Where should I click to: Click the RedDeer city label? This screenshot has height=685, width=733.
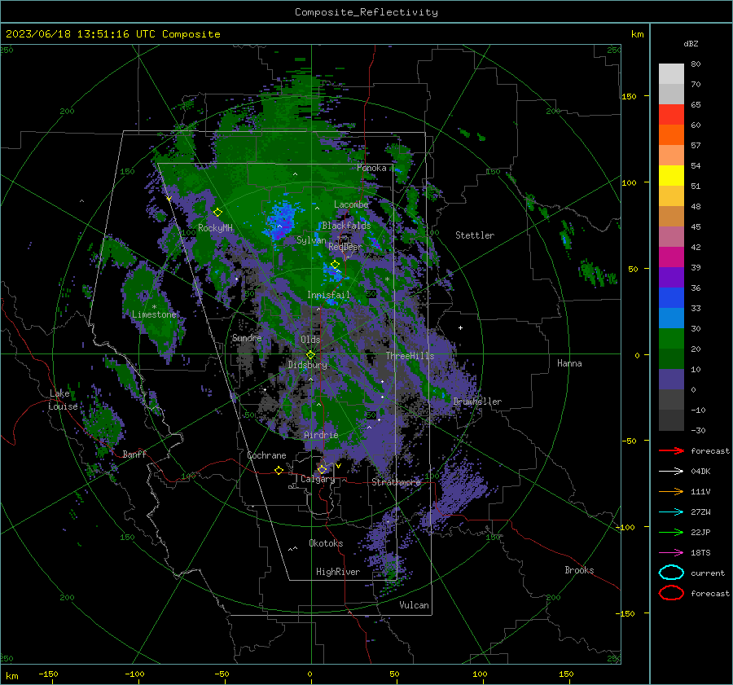click(x=345, y=247)
